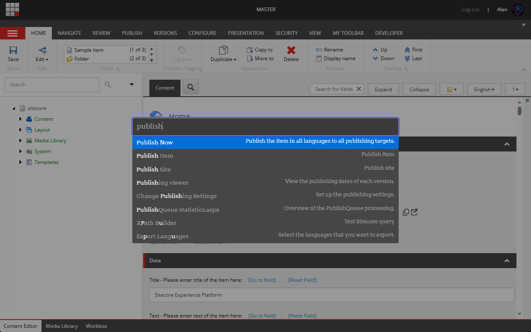This screenshot has height=332, width=531.
Task: Open the red hamburger menu
Action: pyautogui.click(x=12, y=33)
